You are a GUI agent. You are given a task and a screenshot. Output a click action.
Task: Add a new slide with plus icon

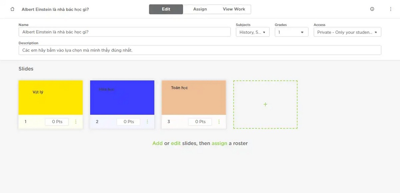[x=265, y=105]
